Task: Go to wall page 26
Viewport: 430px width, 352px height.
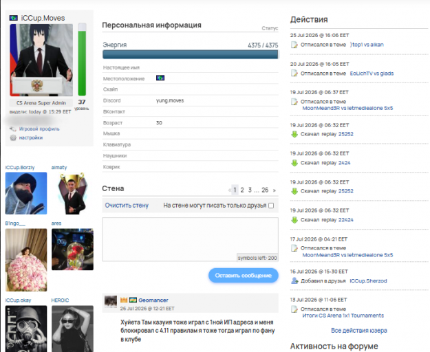Action: click(265, 190)
